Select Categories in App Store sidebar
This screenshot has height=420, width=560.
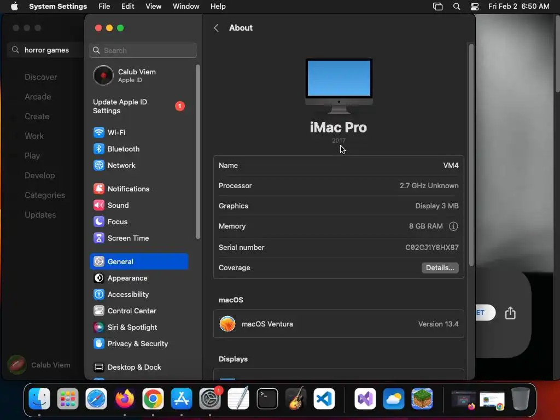[45, 195]
